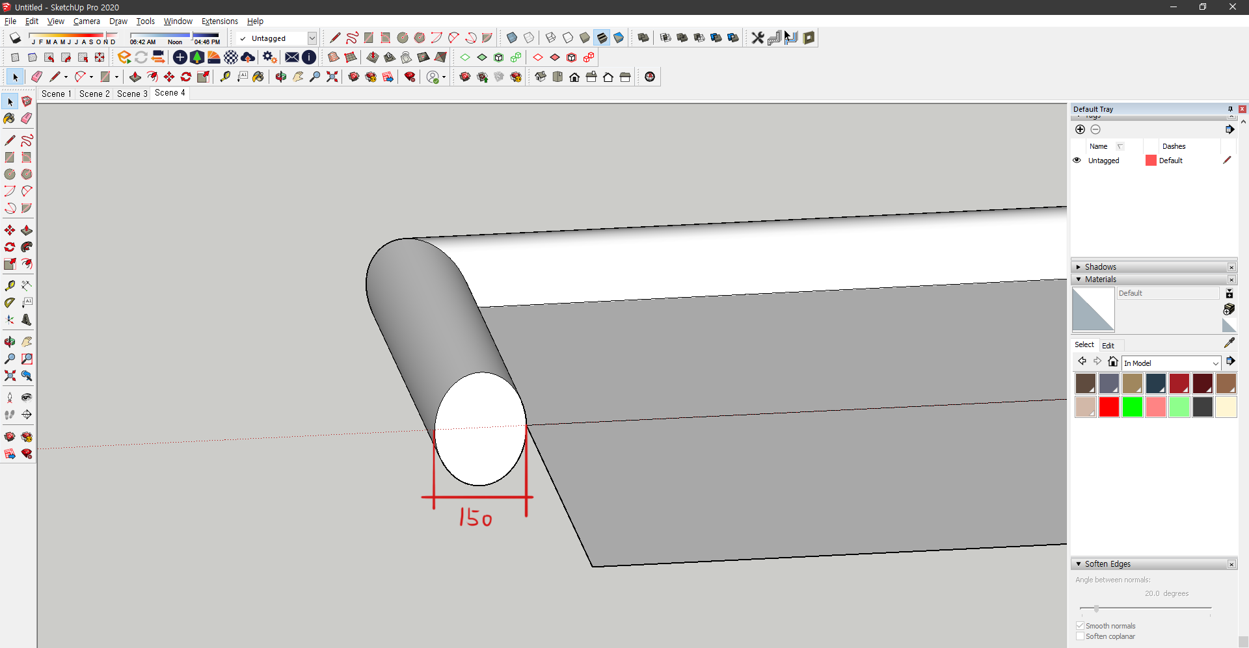Image resolution: width=1249 pixels, height=648 pixels.
Task: Pin the Default Tray panel
Action: pyautogui.click(x=1230, y=109)
